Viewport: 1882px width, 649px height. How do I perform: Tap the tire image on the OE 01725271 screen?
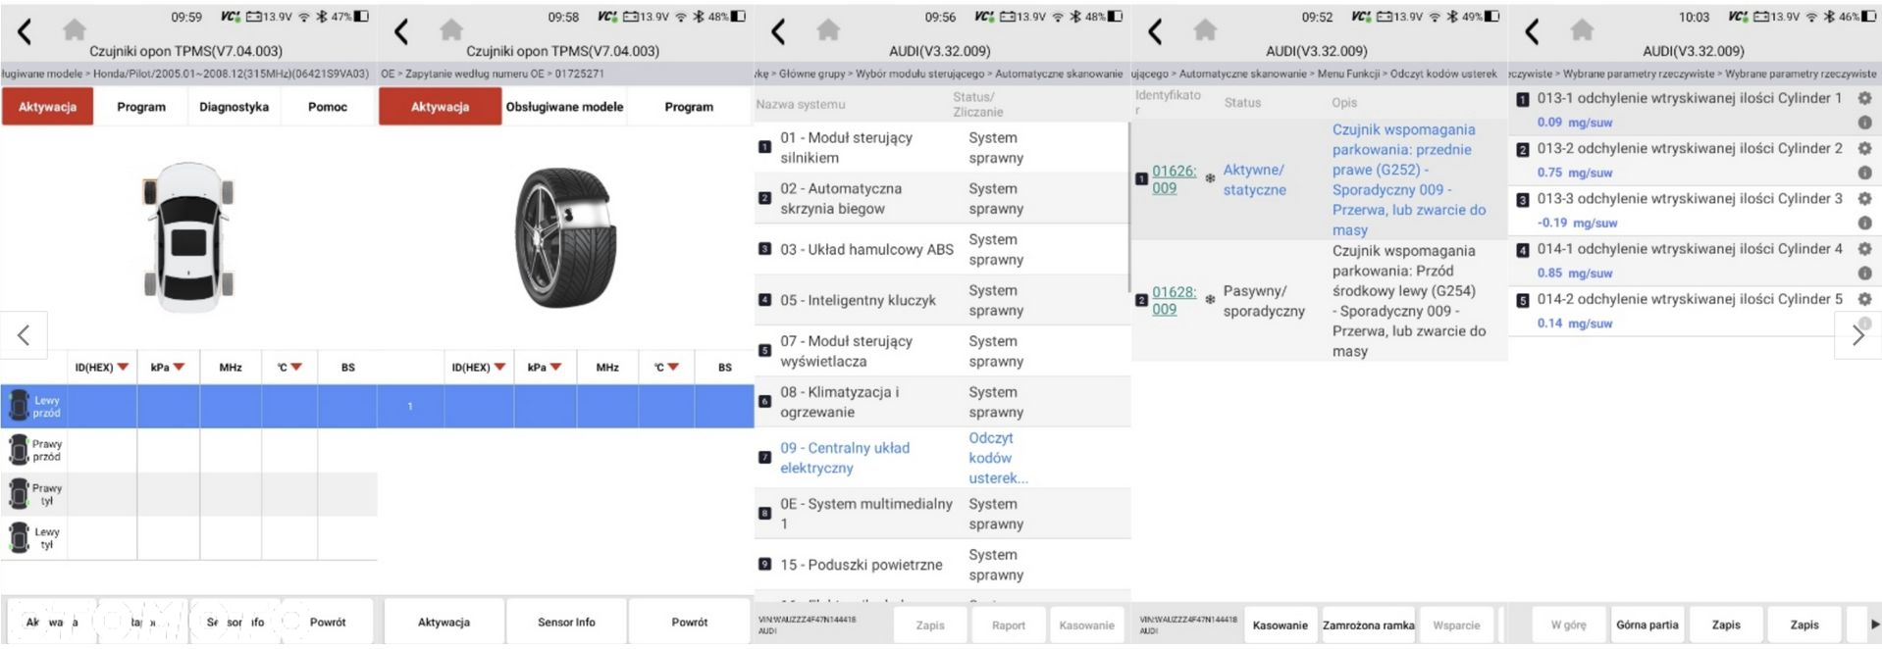click(566, 237)
